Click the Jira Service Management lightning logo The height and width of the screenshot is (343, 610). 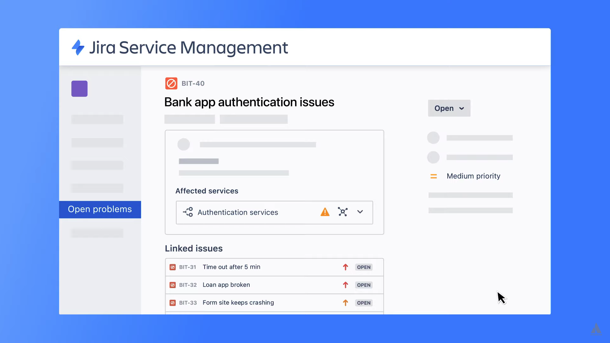[78, 47]
